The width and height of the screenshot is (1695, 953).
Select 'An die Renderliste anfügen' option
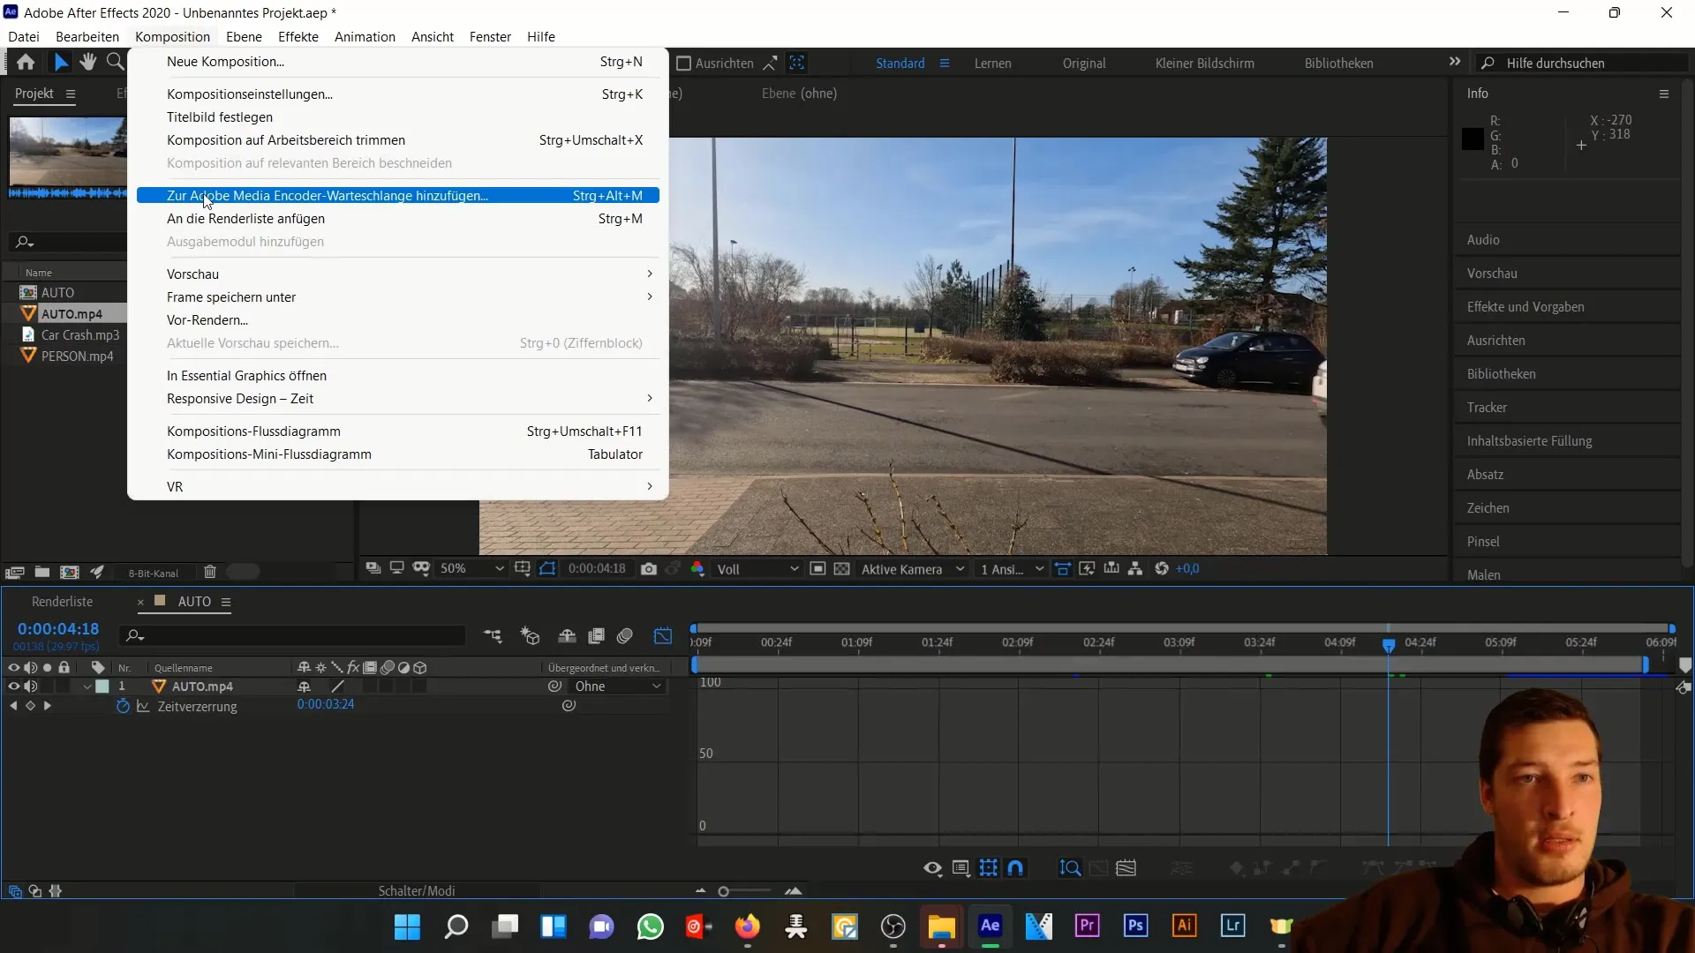(x=245, y=218)
